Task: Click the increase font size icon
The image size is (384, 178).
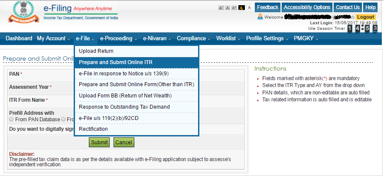Action: (x=235, y=8)
